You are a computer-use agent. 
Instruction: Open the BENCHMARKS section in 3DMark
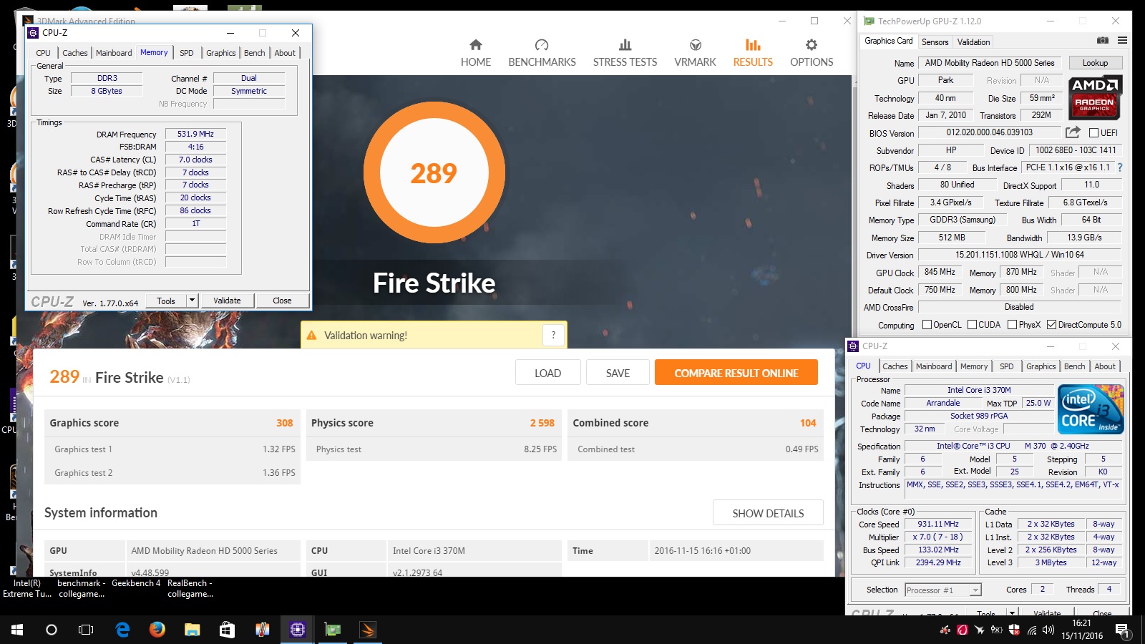[x=542, y=54]
